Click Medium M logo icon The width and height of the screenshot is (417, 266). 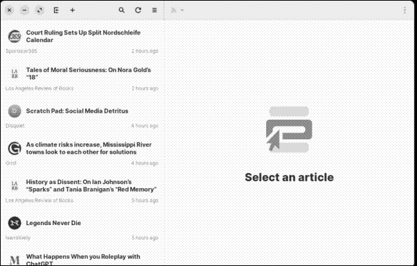[15, 260]
